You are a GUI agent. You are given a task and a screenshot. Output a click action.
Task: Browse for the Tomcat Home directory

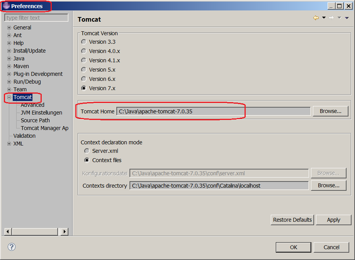(x=330, y=111)
